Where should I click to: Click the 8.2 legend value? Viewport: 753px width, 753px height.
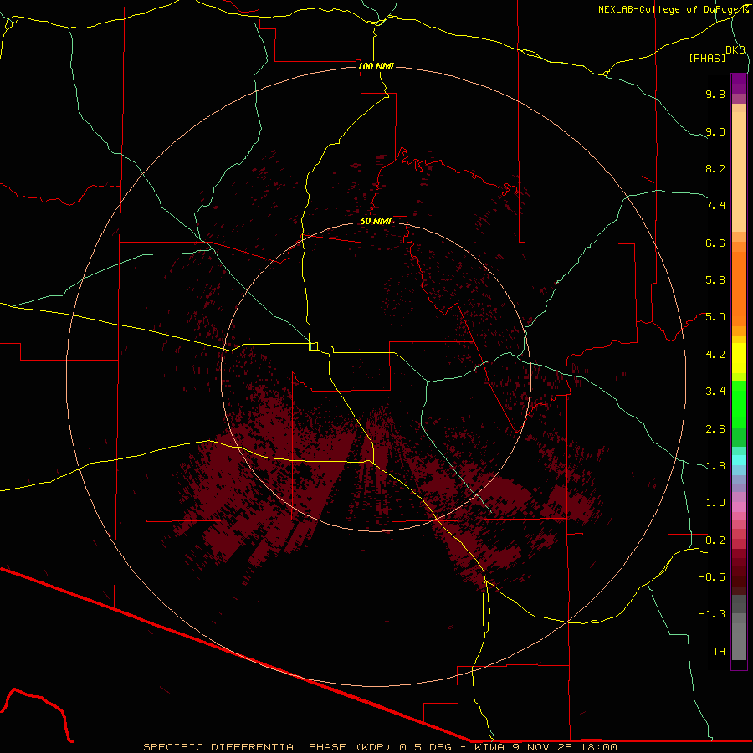[715, 168]
